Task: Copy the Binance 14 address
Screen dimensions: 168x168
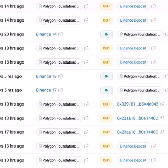Action: [60, 34]
